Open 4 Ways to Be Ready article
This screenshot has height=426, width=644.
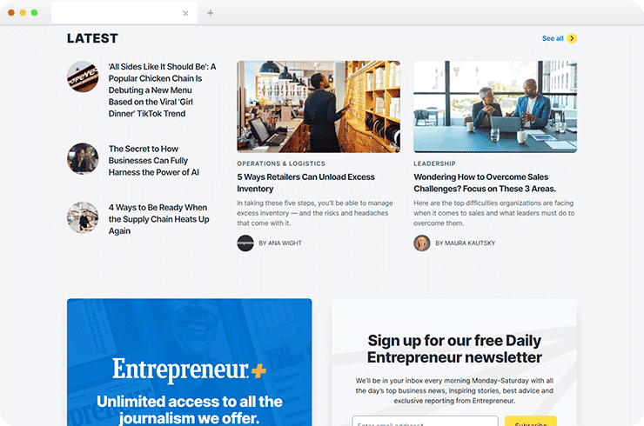click(158, 219)
